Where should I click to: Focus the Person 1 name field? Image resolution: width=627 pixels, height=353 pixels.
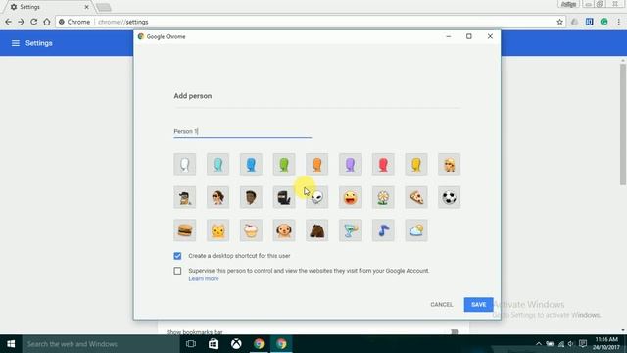tap(242, 131)
